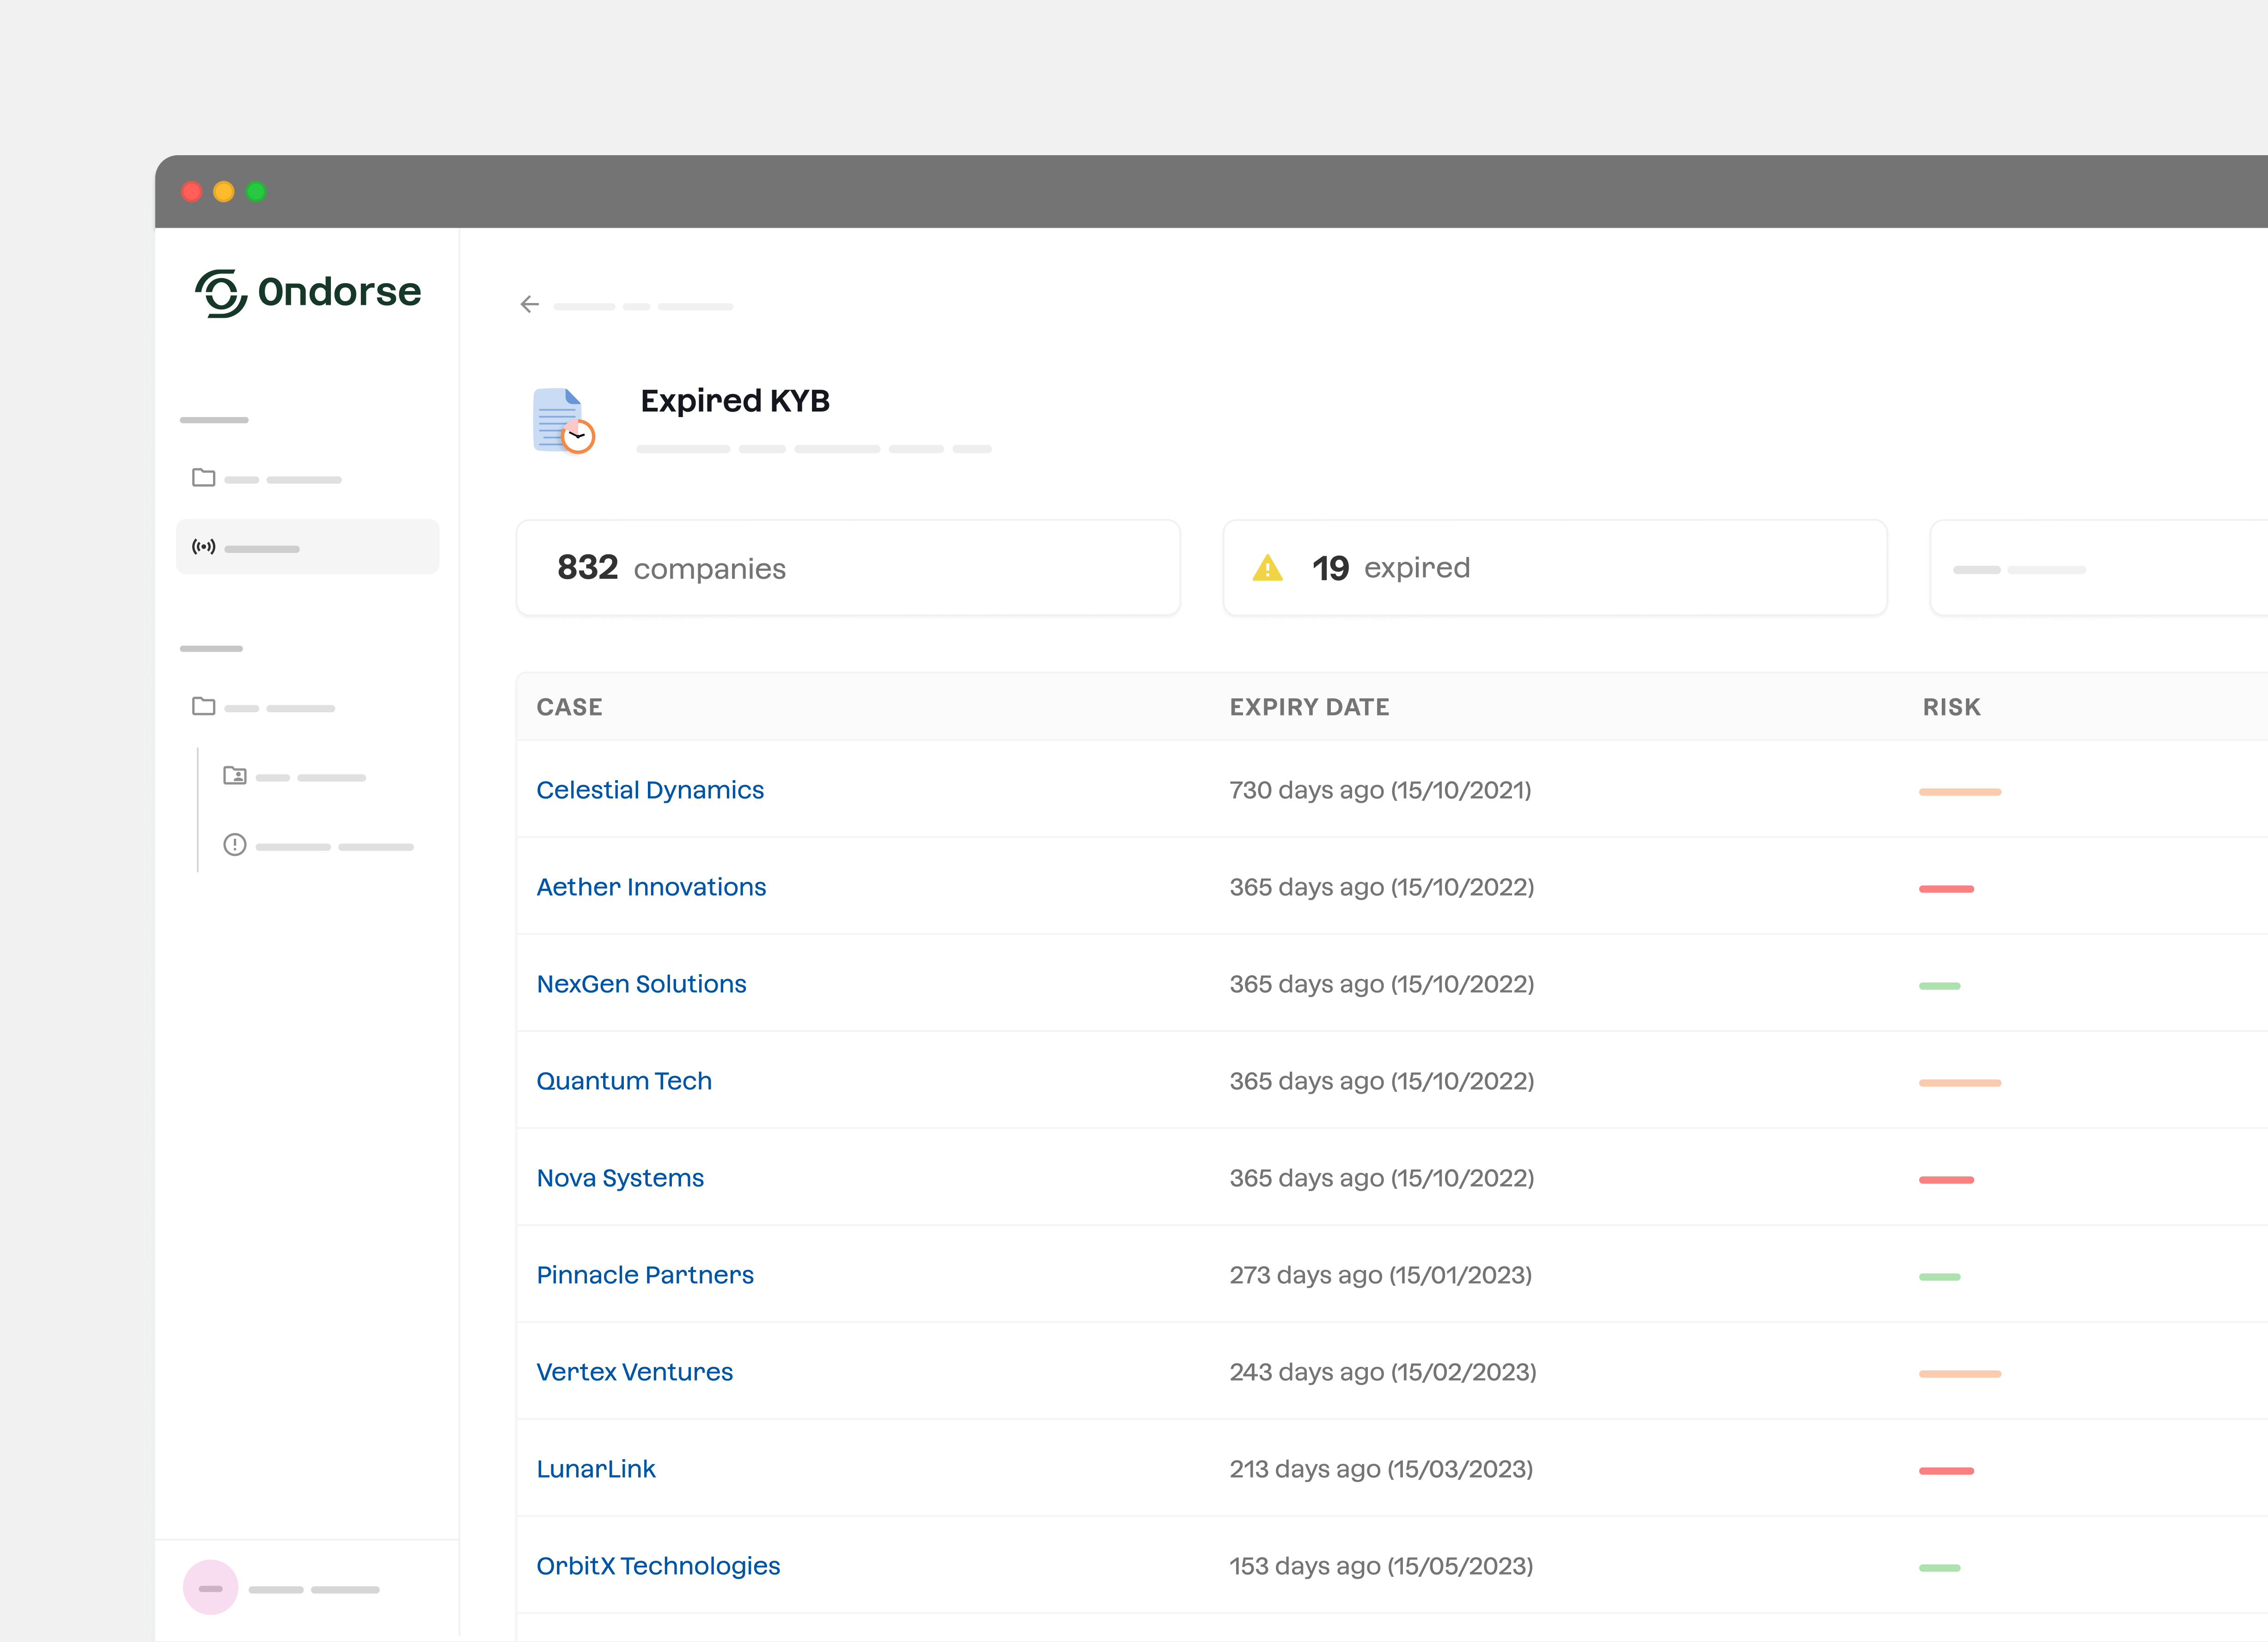Open the second folder sidebar icon

point(204,707)
